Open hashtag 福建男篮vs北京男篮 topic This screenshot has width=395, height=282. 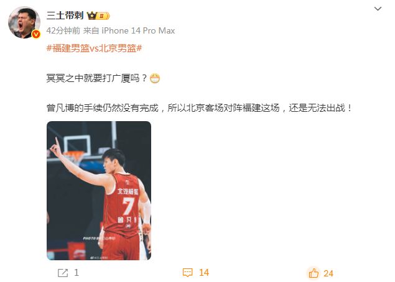(94, 48)
